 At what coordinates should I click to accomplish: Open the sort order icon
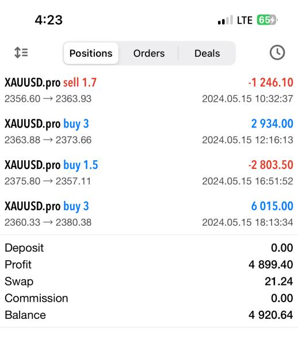click(21, 52)
